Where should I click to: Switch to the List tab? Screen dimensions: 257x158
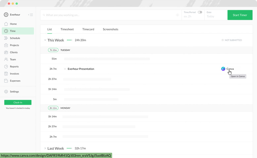click(50, 29)
